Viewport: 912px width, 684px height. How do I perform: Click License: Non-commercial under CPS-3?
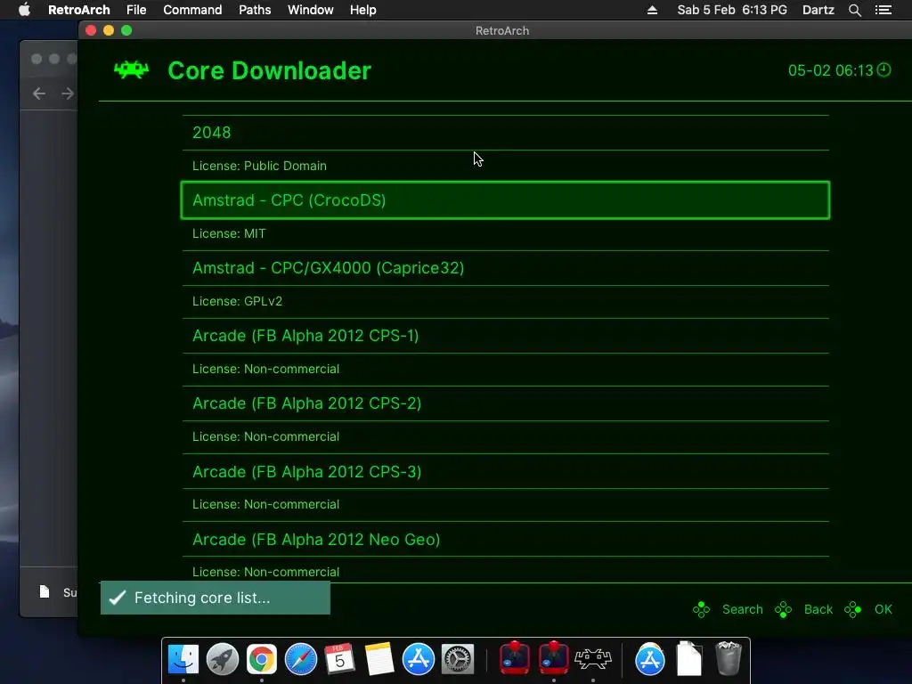[265, 504]
